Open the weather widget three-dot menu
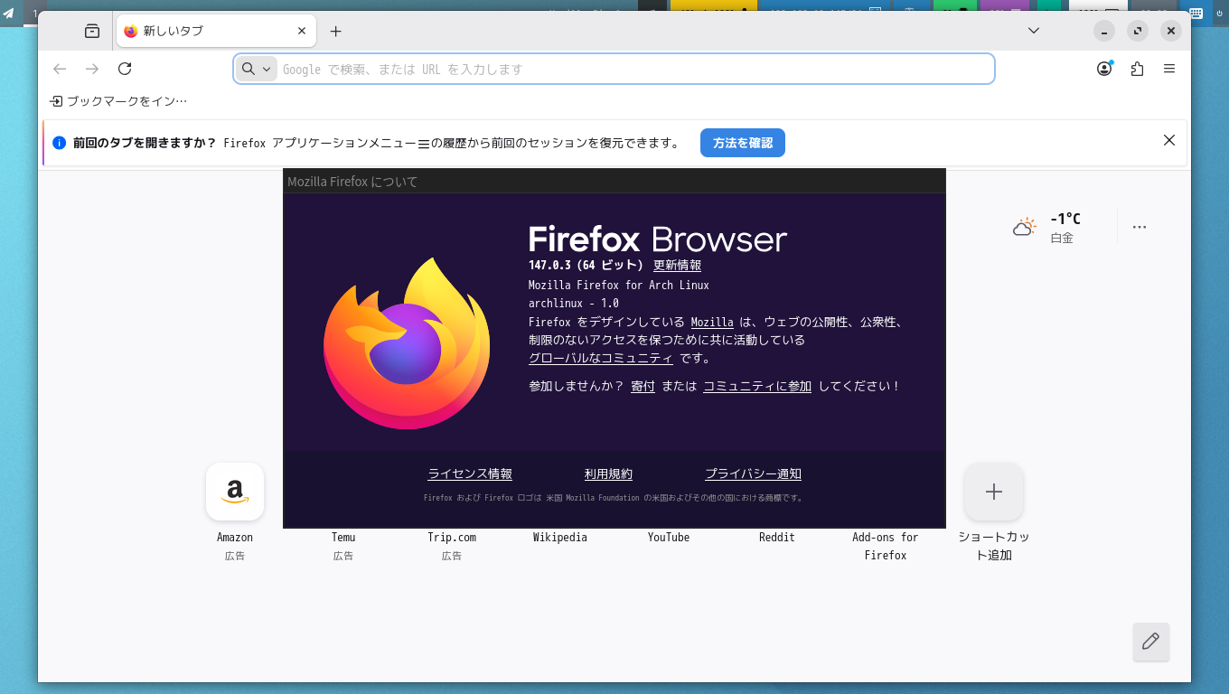 click(1140, 227)
